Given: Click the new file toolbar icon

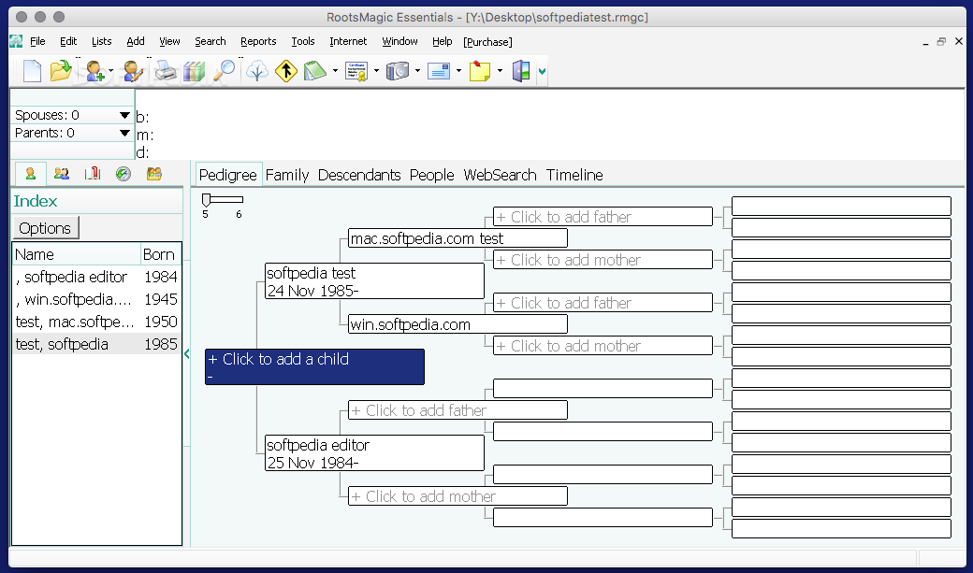Looking at the screenshot, I should [32, 71].
